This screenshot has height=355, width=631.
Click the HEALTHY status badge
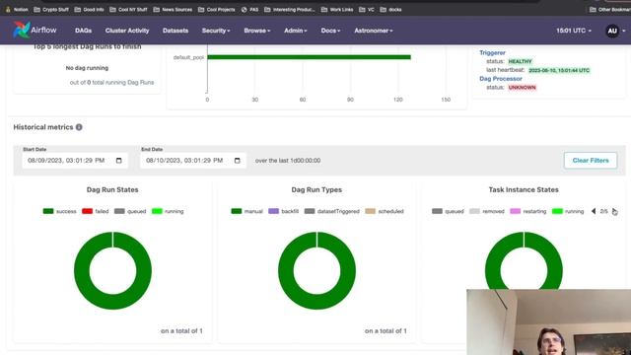click(520, 61)
